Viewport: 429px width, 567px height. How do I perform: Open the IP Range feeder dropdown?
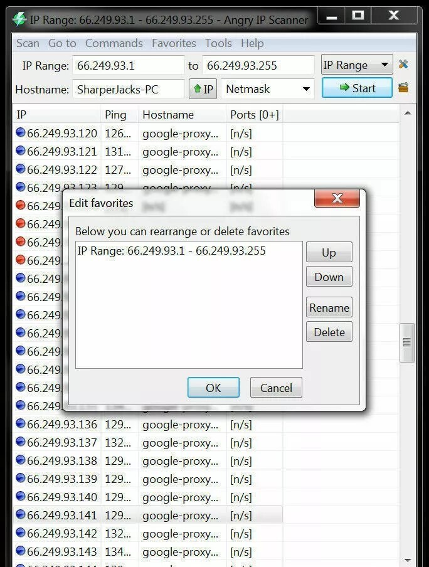pos(357,65)
